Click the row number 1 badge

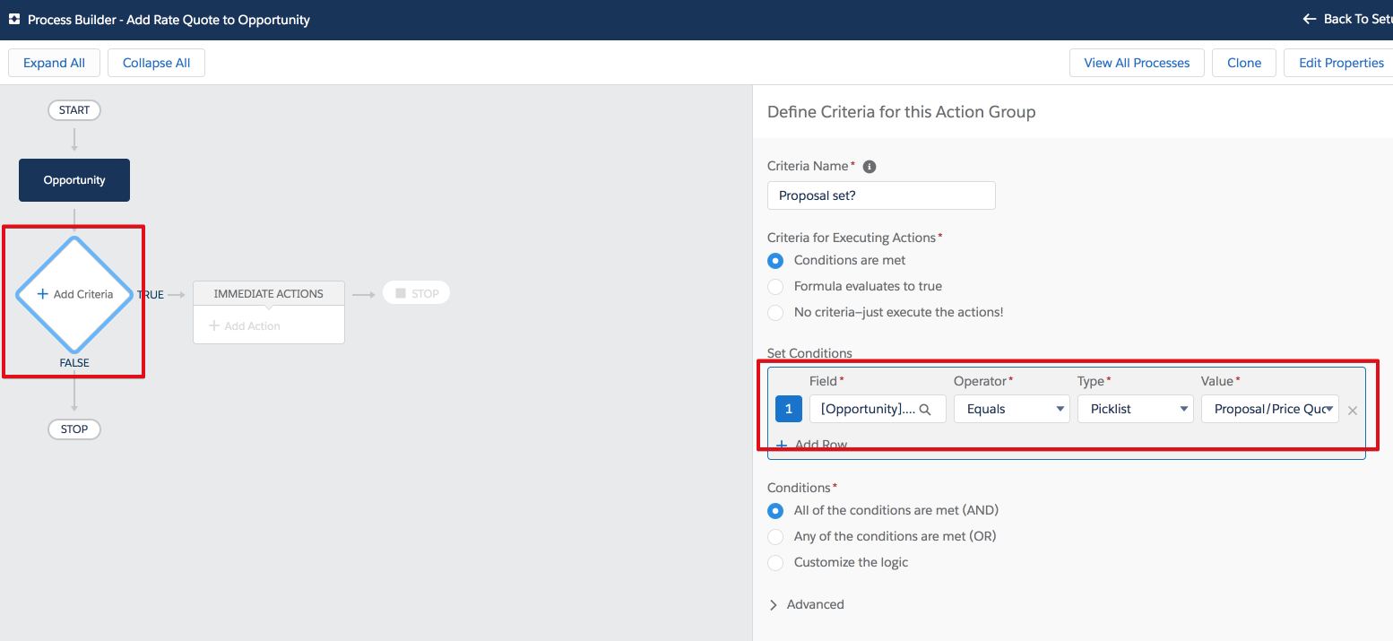pos(789,409)
